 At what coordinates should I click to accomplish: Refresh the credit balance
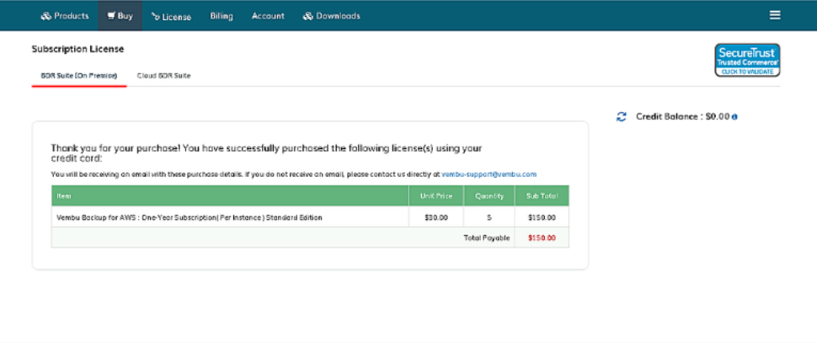click(621, 117)
